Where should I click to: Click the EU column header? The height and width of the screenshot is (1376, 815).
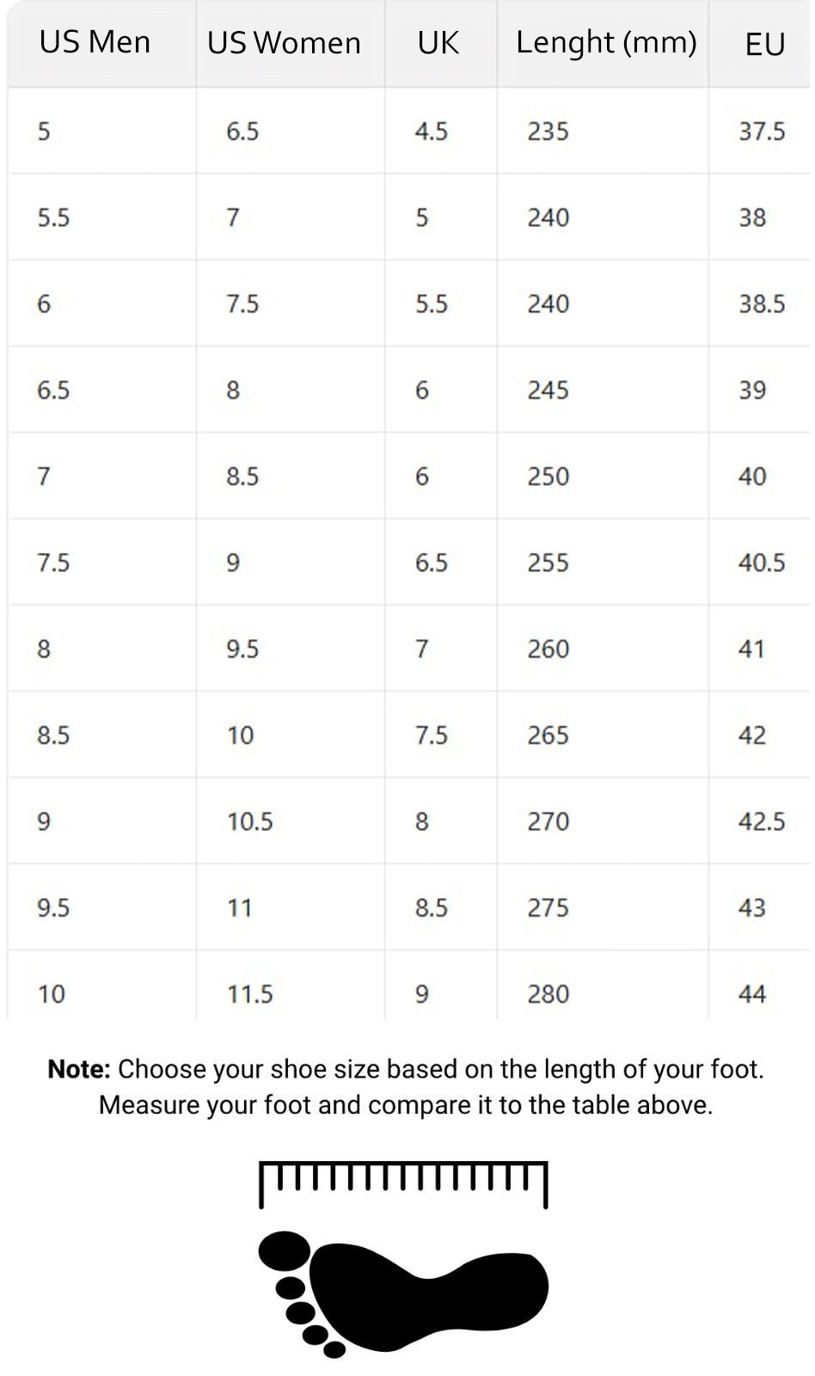(x=765, y=44)
